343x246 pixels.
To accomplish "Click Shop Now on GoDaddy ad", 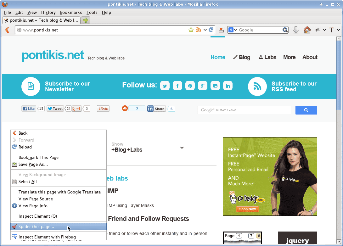I will point(247,209).
